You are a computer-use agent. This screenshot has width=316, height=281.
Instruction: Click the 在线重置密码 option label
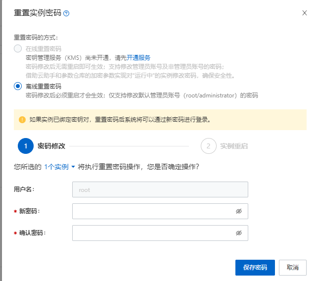click(44, 48)
